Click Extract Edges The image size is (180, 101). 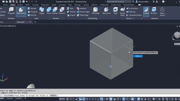tap(83, 12)
